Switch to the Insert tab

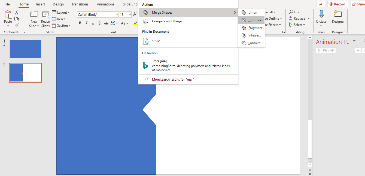[41, 4]
